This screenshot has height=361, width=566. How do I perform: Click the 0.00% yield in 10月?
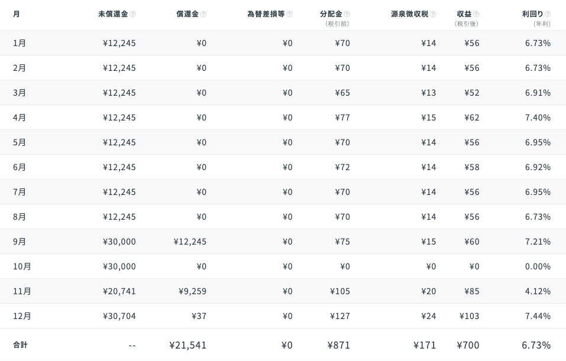tap(538, 266)
